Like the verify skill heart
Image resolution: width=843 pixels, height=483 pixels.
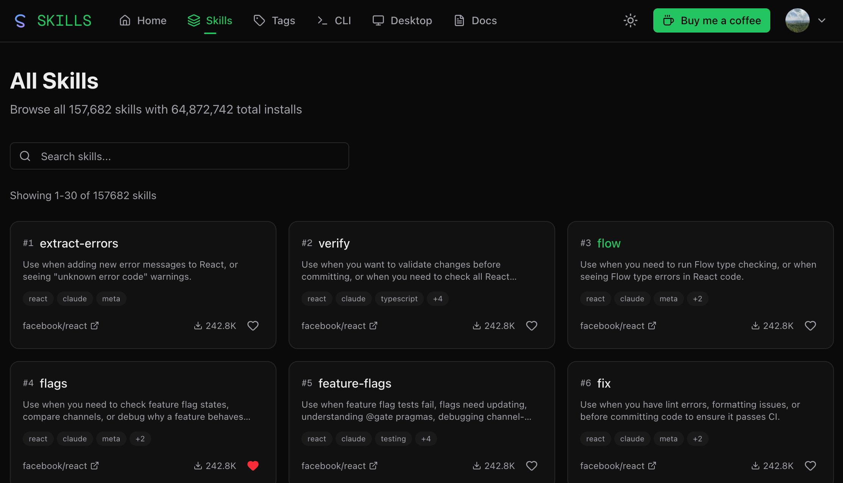pos(532,326)
